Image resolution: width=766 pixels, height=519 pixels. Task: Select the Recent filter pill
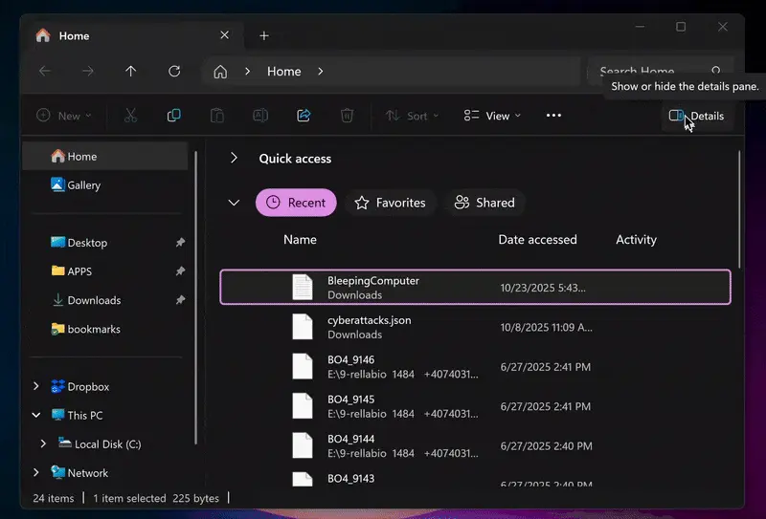pyautogui.click(x=296, y=203)
